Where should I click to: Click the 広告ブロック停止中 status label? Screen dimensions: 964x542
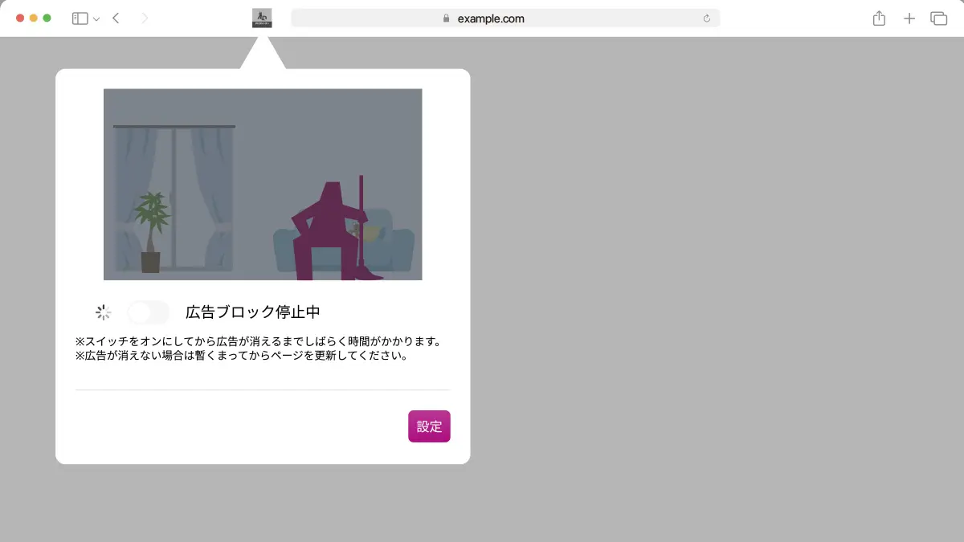click(252, 312)
